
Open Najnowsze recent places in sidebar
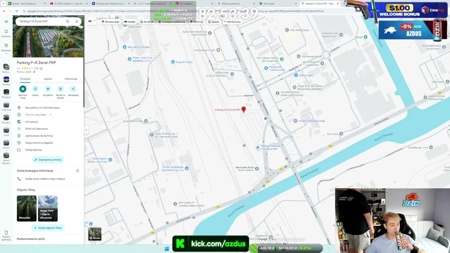tap(6, 48)
